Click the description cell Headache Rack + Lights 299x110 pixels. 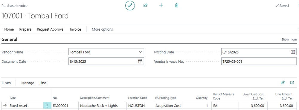pyautogui.click(x=102, y=106)
